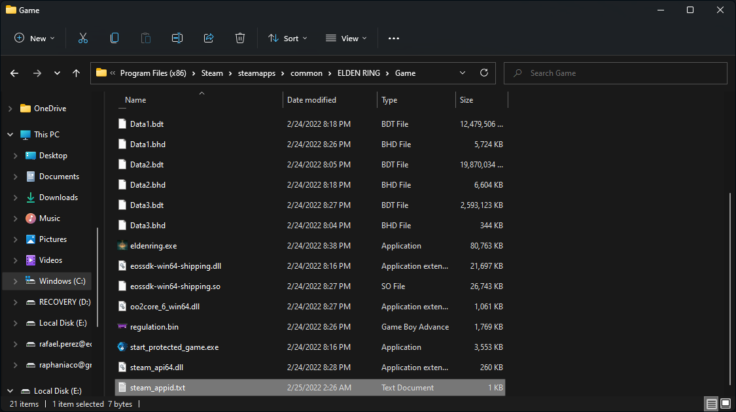Open the View menu

(x=346, y=39)
